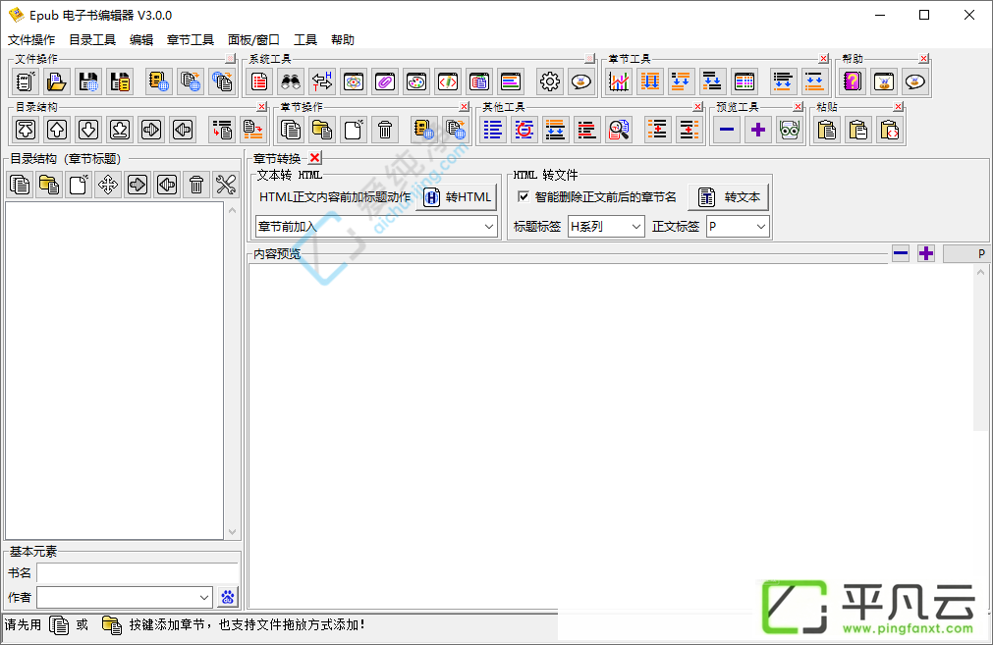
Task: Click the new blank page icon in 章节操作
Action: pyautogui.click(x=354, y=130)
